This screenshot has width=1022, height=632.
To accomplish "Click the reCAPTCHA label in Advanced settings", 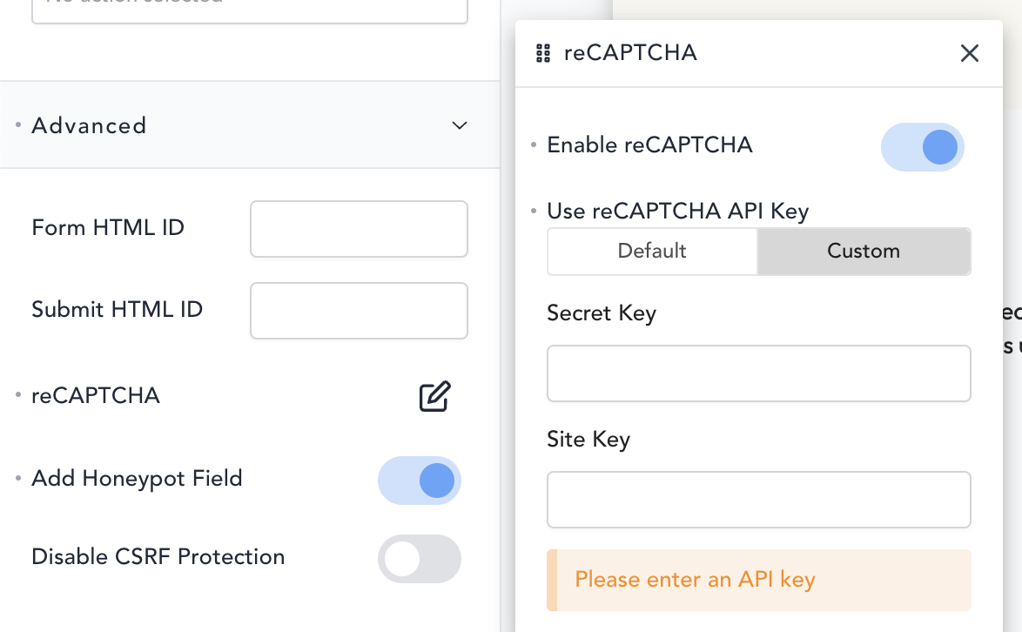I will (x=96, y=396).
